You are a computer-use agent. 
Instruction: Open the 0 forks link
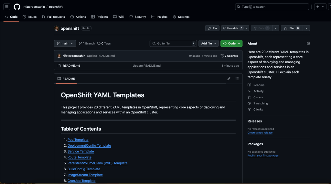pos(255,110)
